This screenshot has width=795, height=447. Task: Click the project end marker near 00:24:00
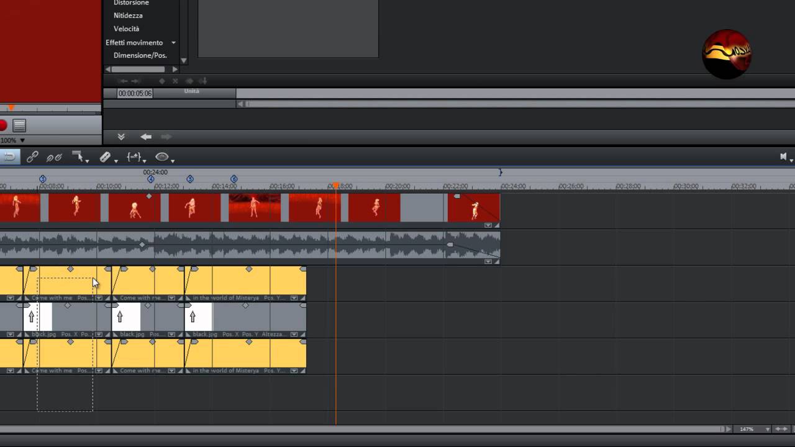pyautogui.click(x=500, y=172)
